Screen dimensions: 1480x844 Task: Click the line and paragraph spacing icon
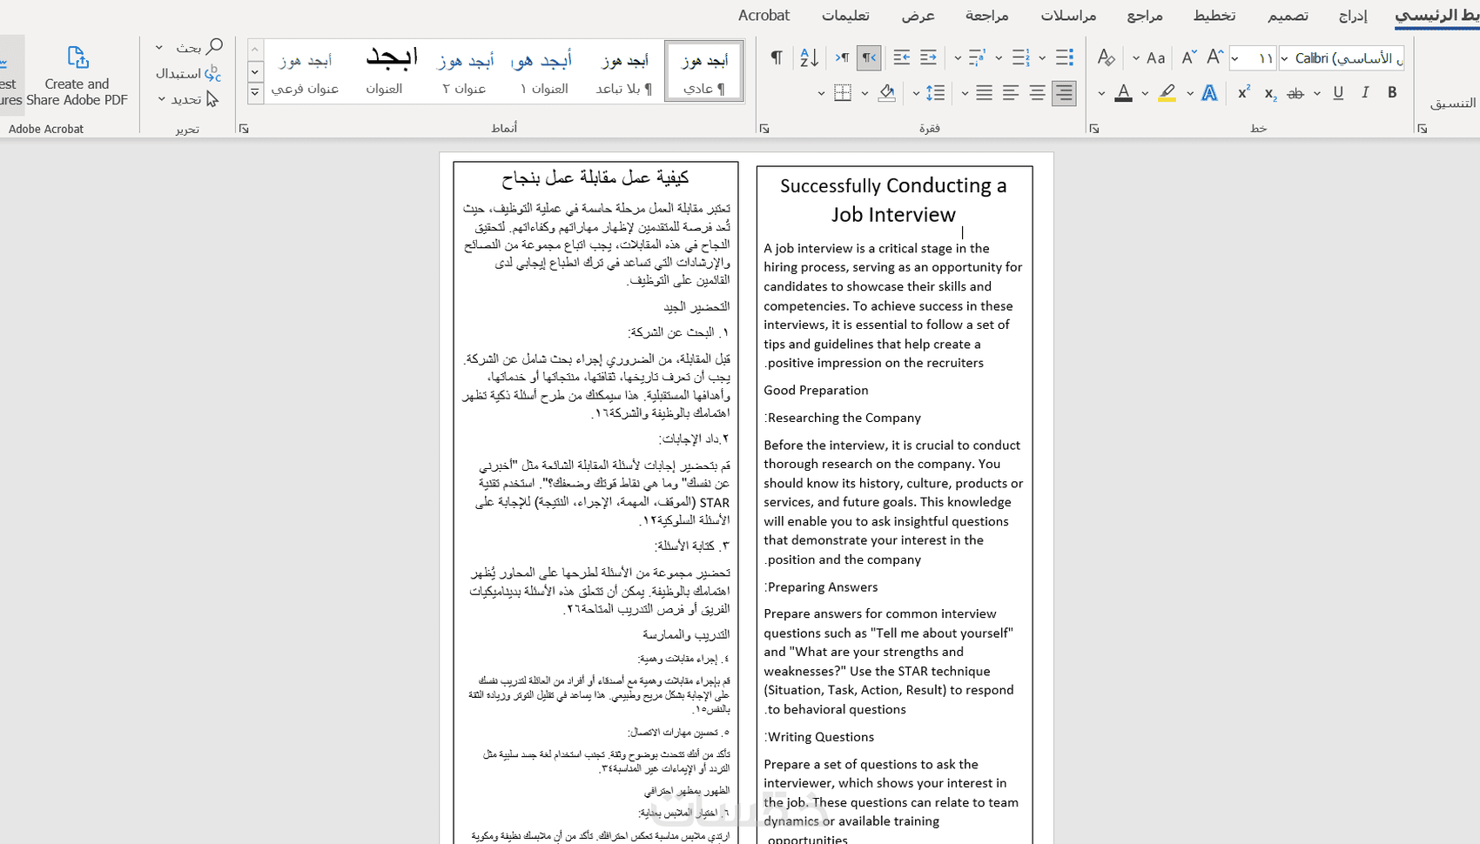pos(935,93)
